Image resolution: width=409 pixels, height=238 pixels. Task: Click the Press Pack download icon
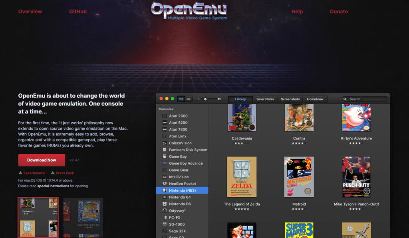point(53,173)
